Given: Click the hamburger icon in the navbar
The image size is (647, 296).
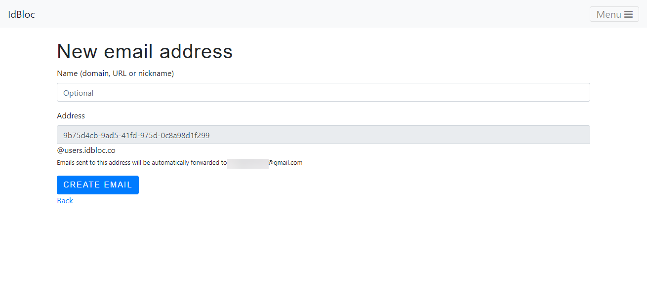Looking at the screenshot, I should 628,14.
